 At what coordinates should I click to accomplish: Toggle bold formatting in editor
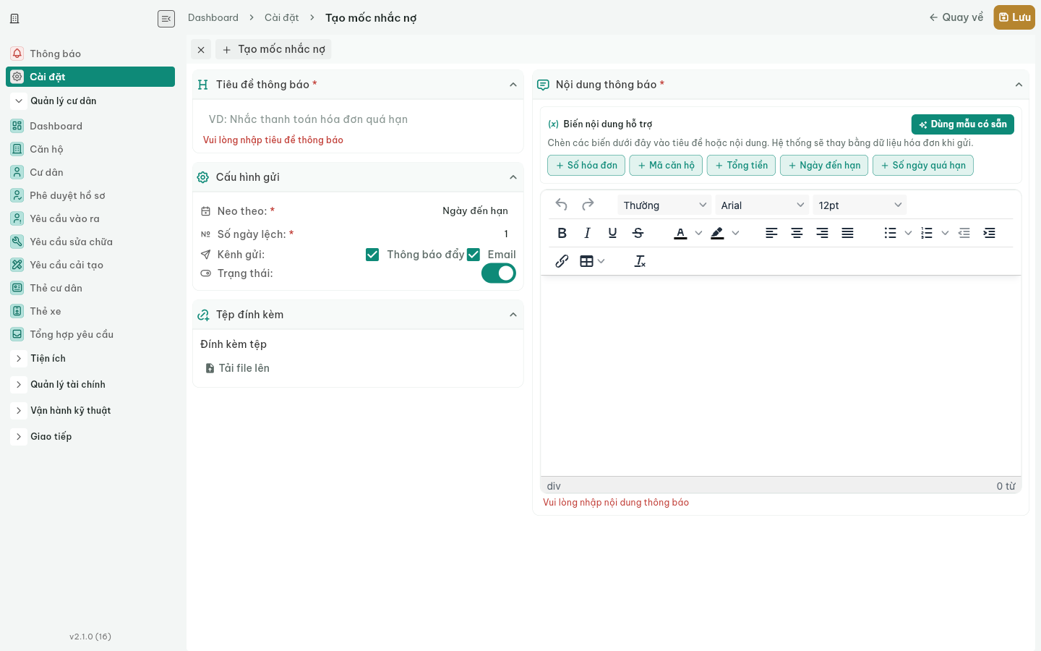click(562, 233)
